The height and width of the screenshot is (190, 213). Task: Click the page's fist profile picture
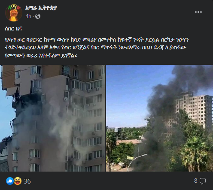14,13
